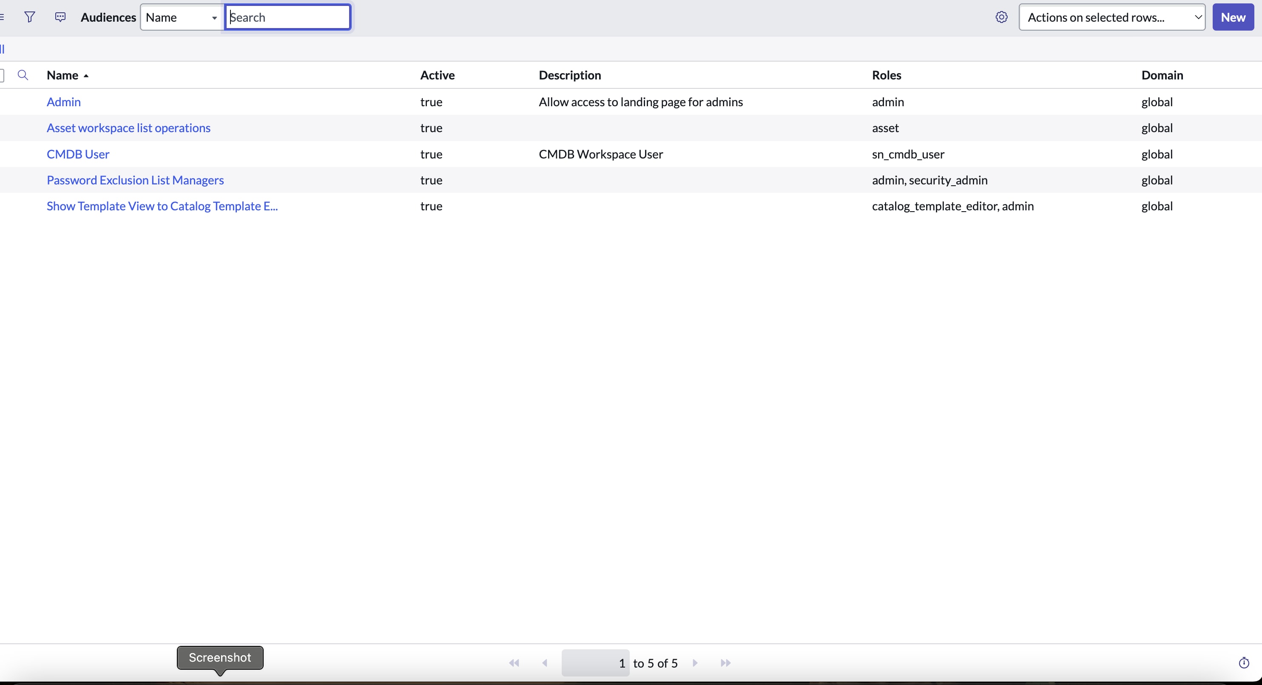Screen dimensions: 1262x685
Task: Click the page number input box
Action: click(595, 663)
